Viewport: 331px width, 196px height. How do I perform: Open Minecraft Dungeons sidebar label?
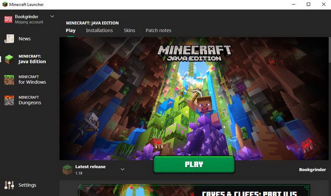click(x=30, y=100)
